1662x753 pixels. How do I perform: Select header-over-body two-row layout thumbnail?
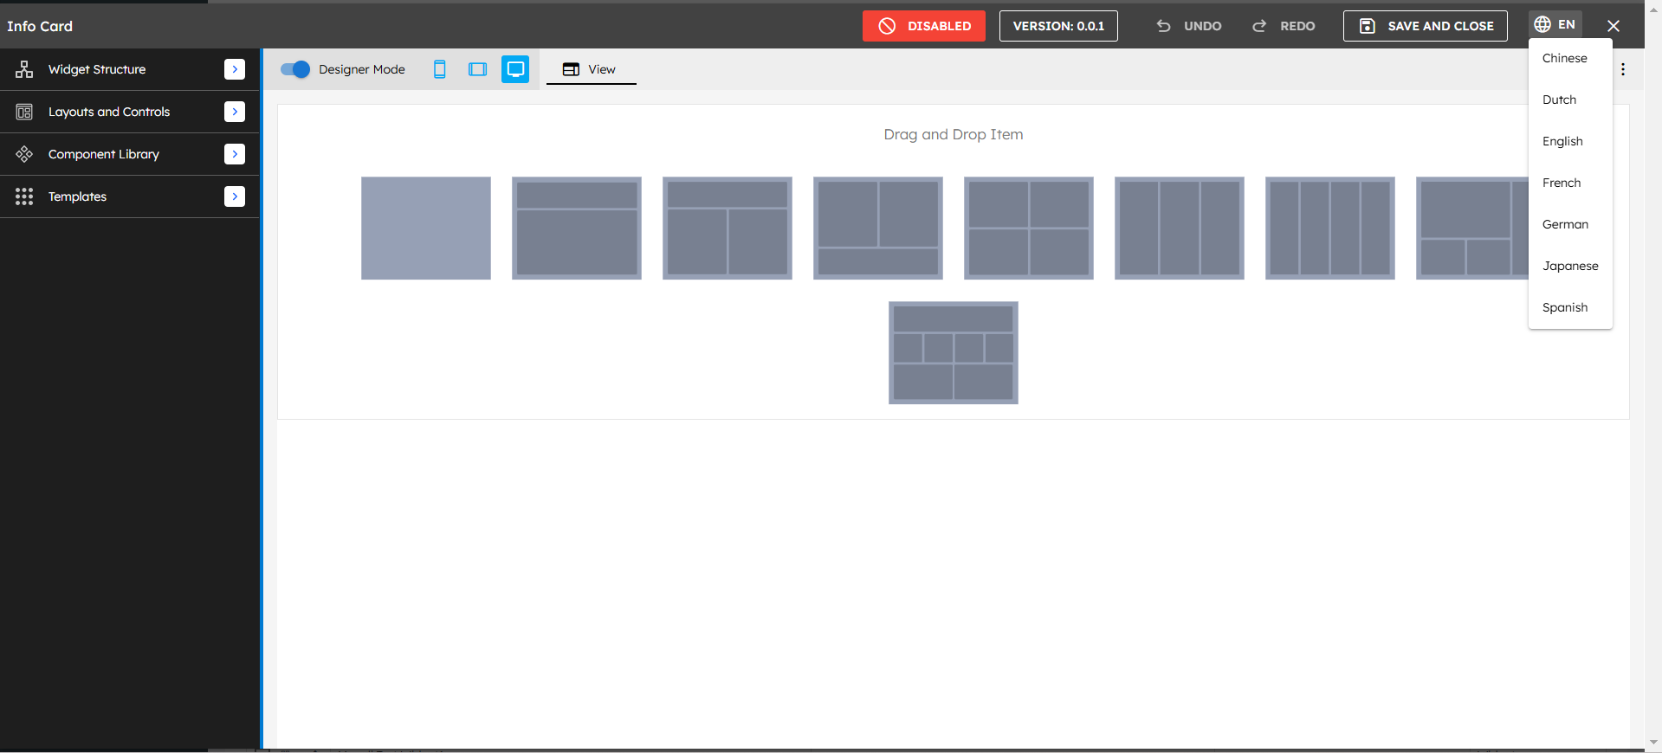click(x=577, y=228)
